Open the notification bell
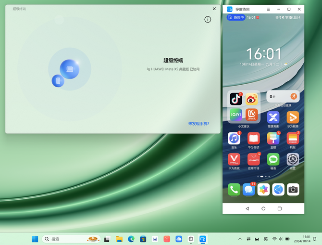Image resolution: width=322 pixels, height=245 pixels. 315,239
